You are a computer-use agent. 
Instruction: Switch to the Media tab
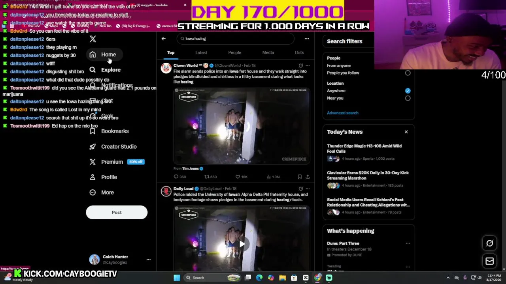[x=268, y=52]
